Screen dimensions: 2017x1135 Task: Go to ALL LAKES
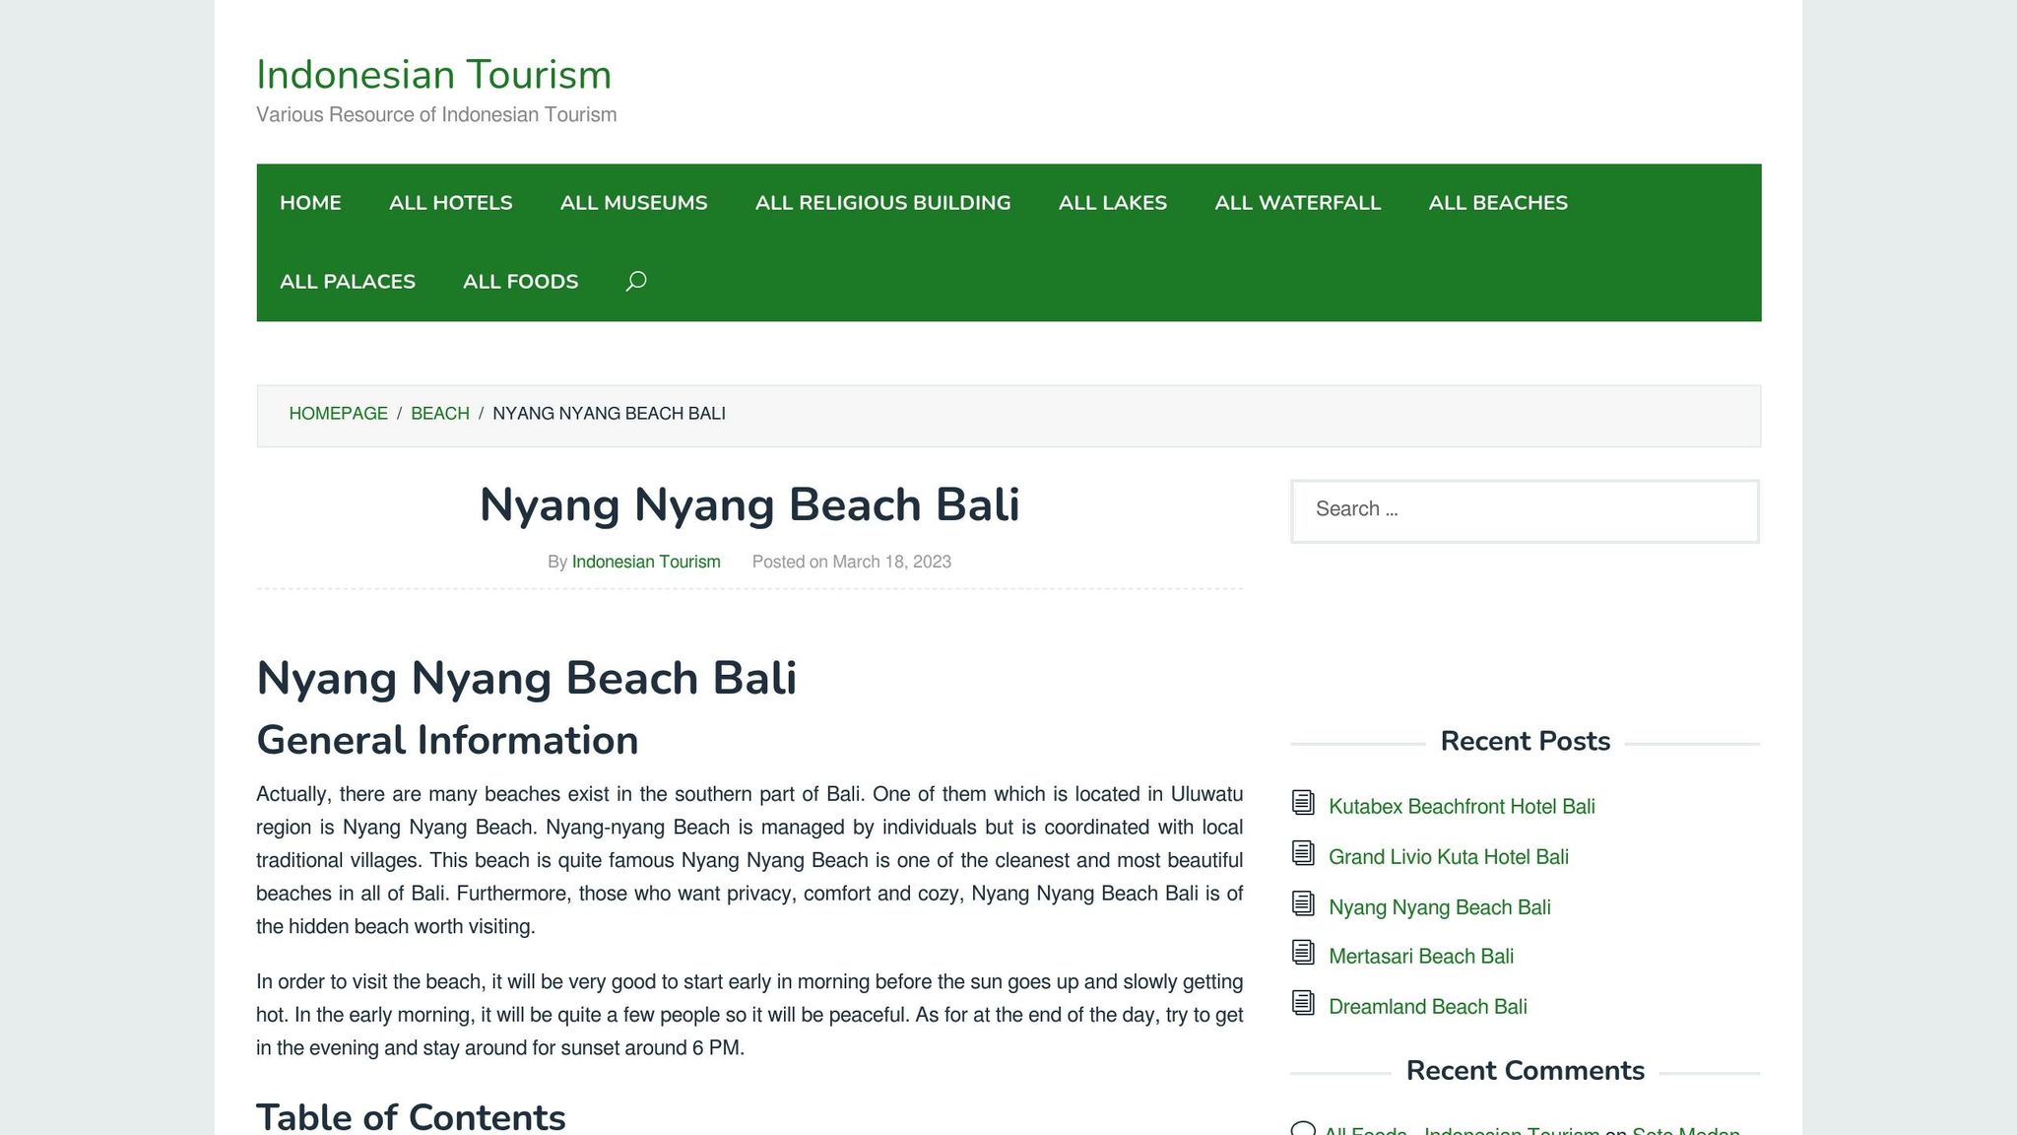(x=1112, y=203)
